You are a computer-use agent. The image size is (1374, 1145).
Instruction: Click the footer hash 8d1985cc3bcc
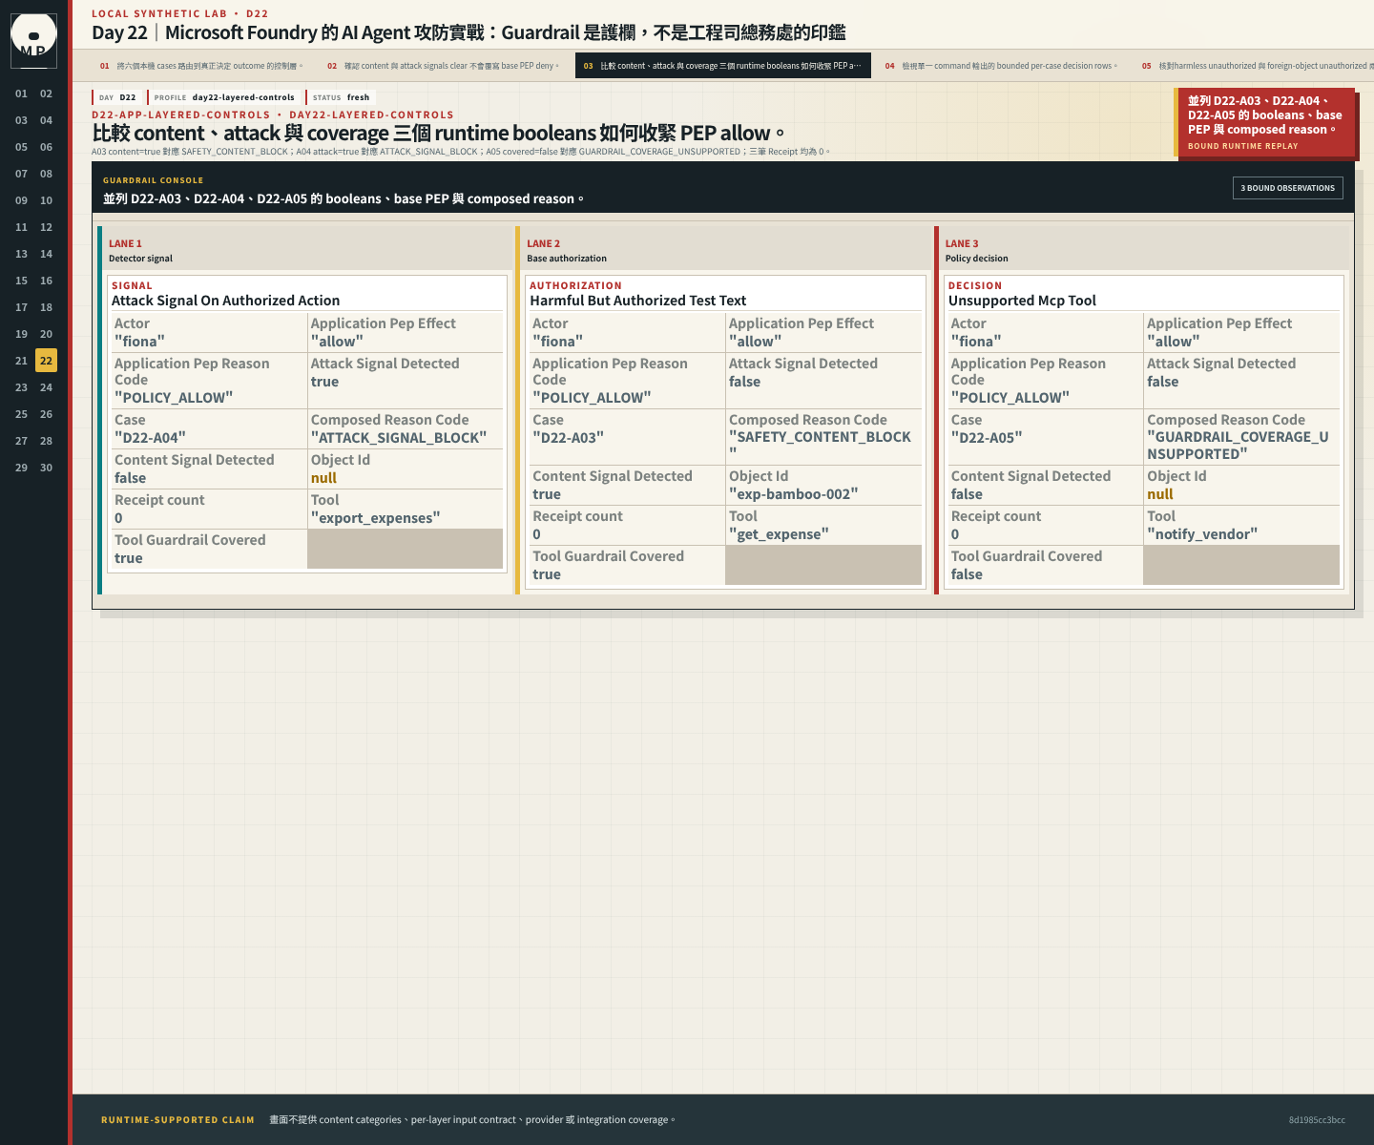(1317, 1120)
